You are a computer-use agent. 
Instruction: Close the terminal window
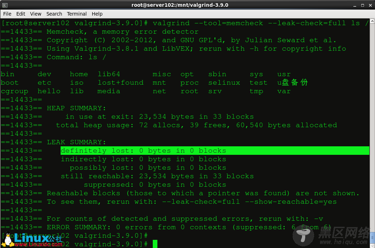(x=370, y=5)
